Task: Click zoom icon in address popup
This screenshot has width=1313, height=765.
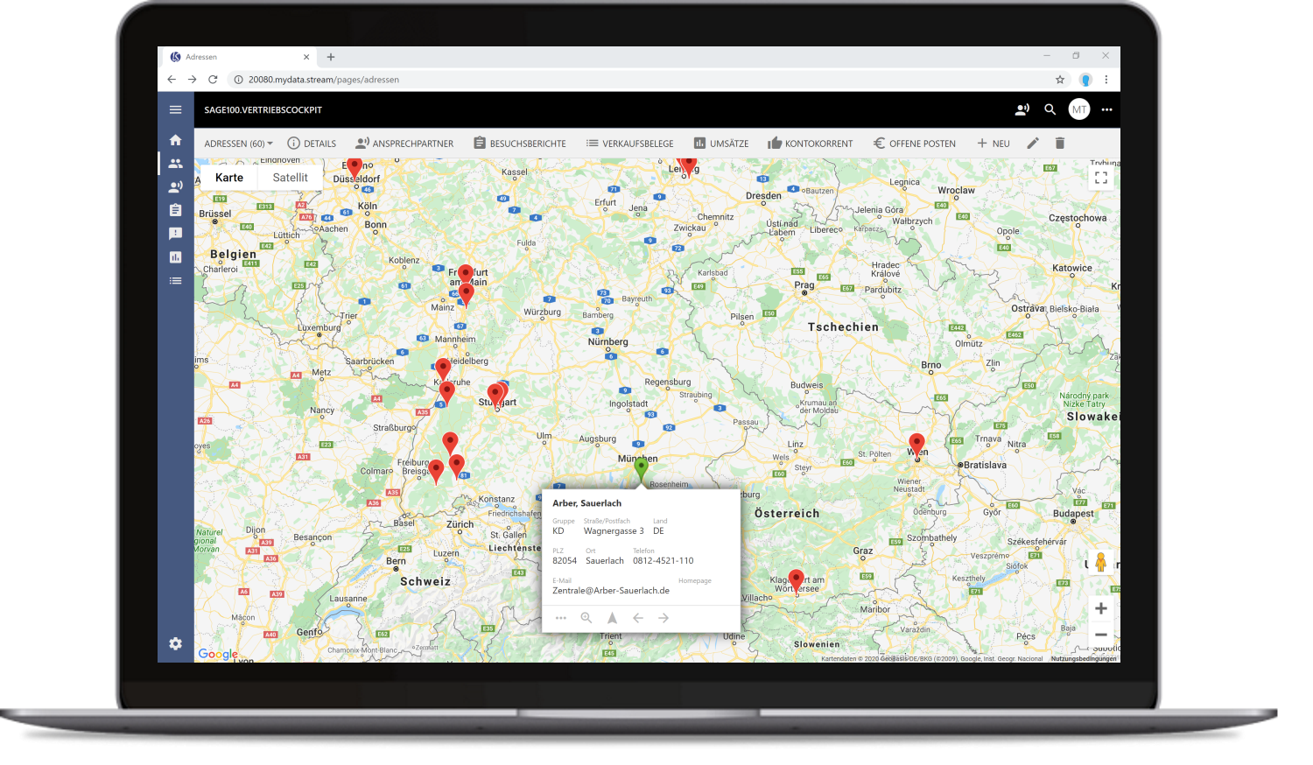Action: coord(586,618)
